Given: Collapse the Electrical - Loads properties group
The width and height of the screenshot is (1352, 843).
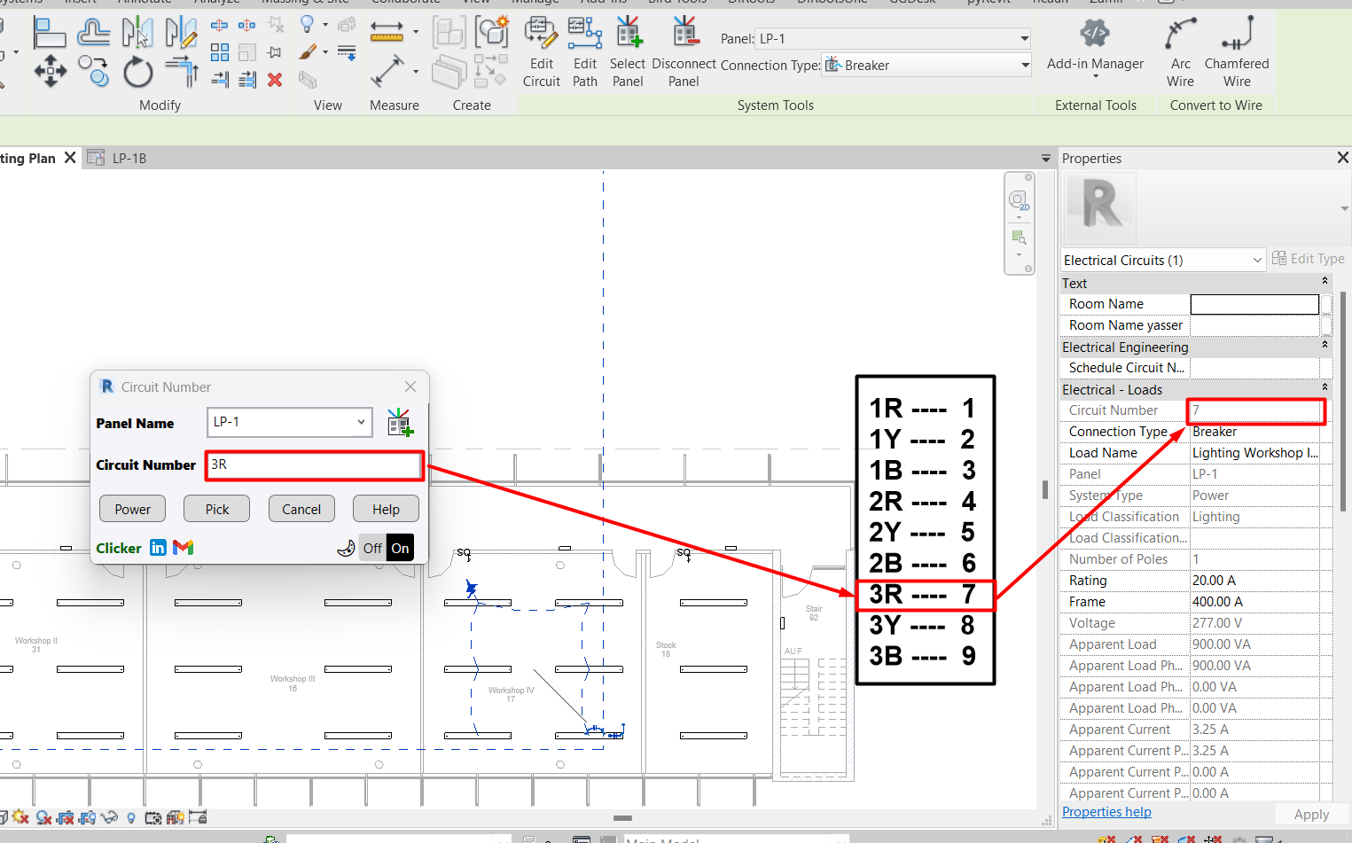Looking at the screenshot, I should 1325,388.
